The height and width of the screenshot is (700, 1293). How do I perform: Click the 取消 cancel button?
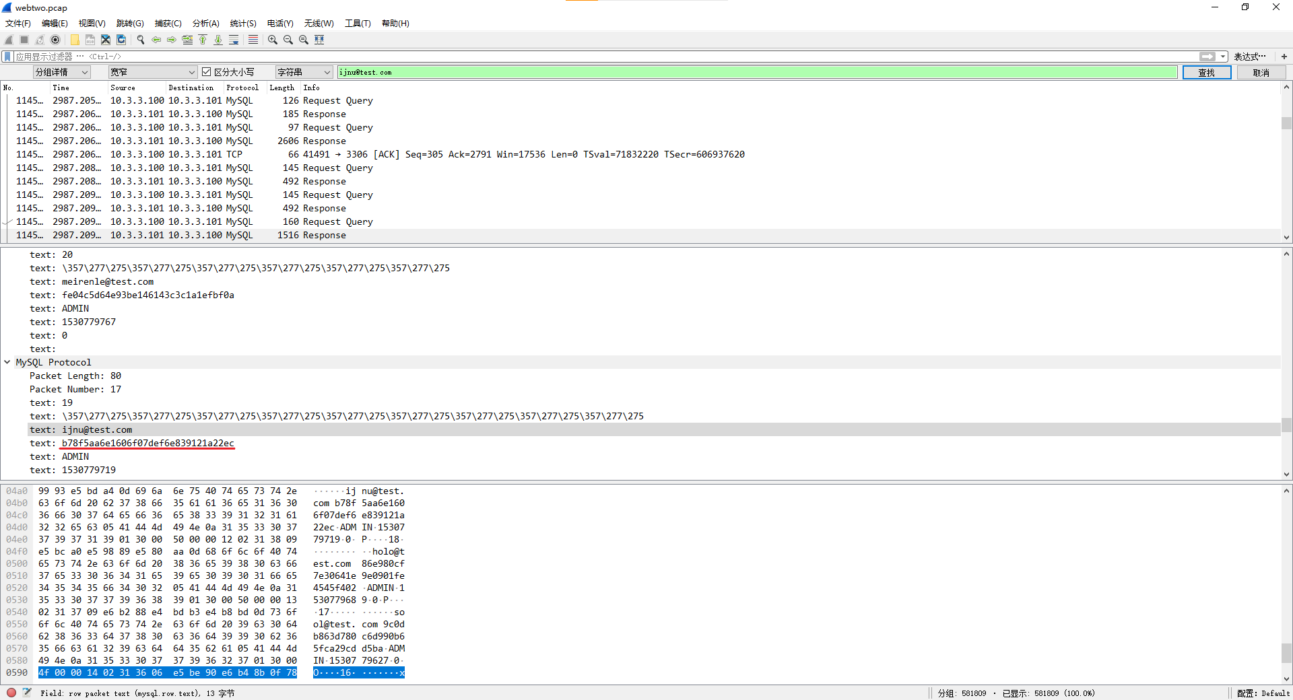coord(1261,72)
